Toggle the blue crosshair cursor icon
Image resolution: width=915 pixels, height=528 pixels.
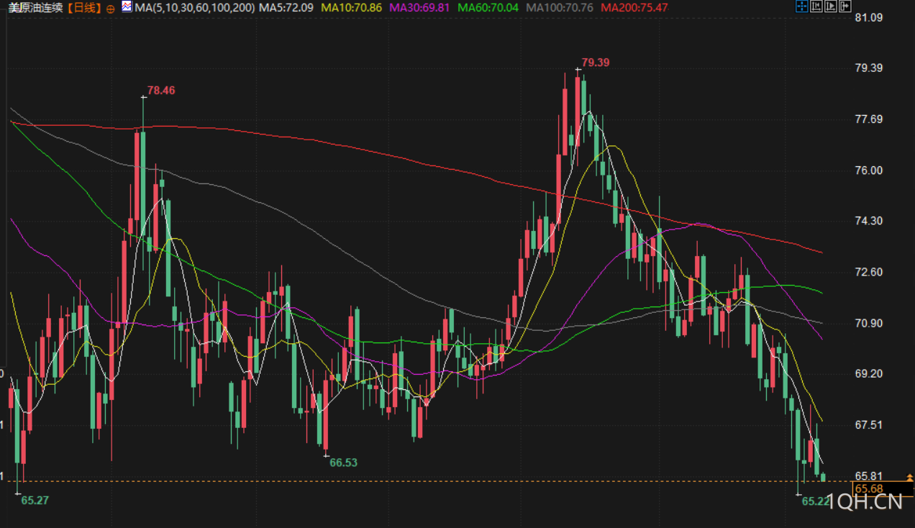point(802,6)
